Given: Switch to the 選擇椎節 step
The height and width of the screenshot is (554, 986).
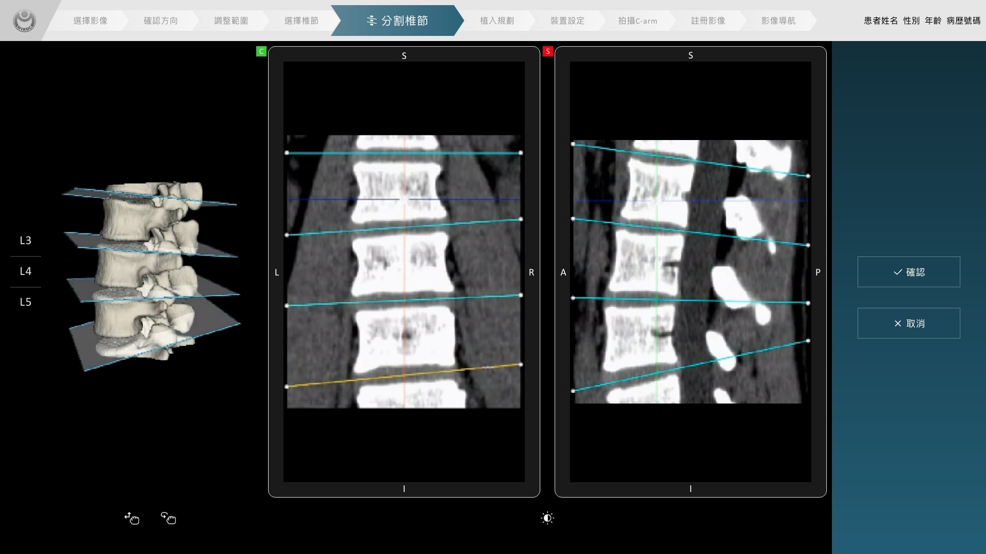Looking at the screenshot, I should click(x=301, y=21).
